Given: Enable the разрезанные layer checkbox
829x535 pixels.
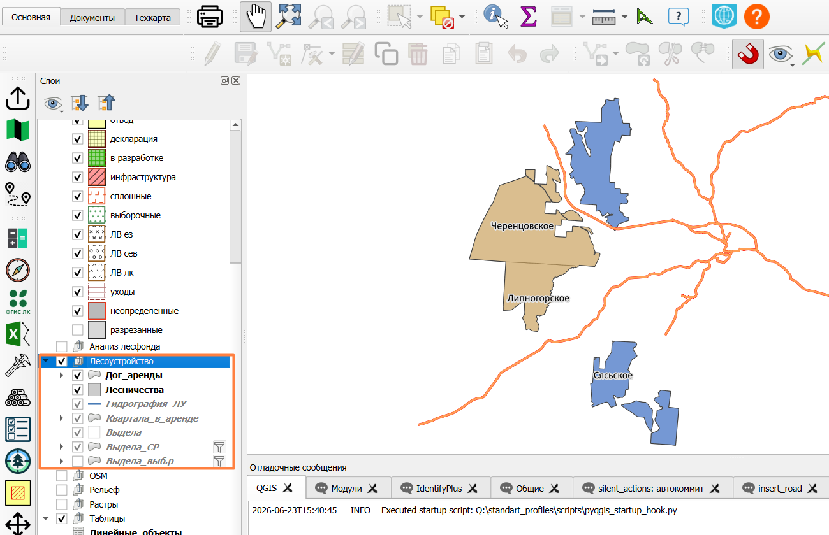Looking at the screenshot, I should click(x=78, y=330).
